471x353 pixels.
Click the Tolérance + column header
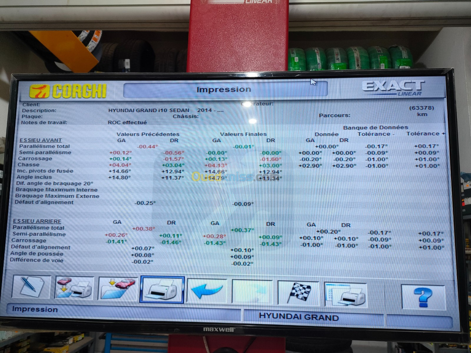coord(426,134)
